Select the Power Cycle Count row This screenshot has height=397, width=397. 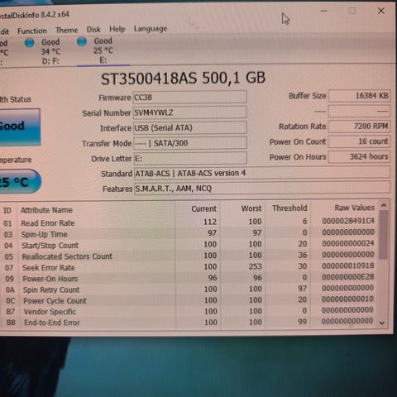click(x=189, y=300)
